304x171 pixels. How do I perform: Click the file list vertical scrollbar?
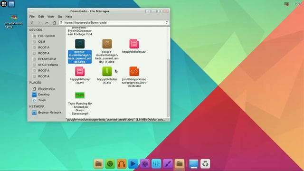click(168, 87)
